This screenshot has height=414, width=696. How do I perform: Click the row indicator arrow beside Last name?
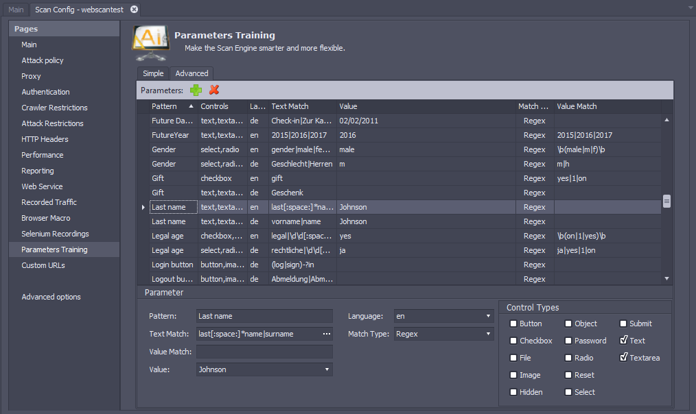(x=143, y=207)
